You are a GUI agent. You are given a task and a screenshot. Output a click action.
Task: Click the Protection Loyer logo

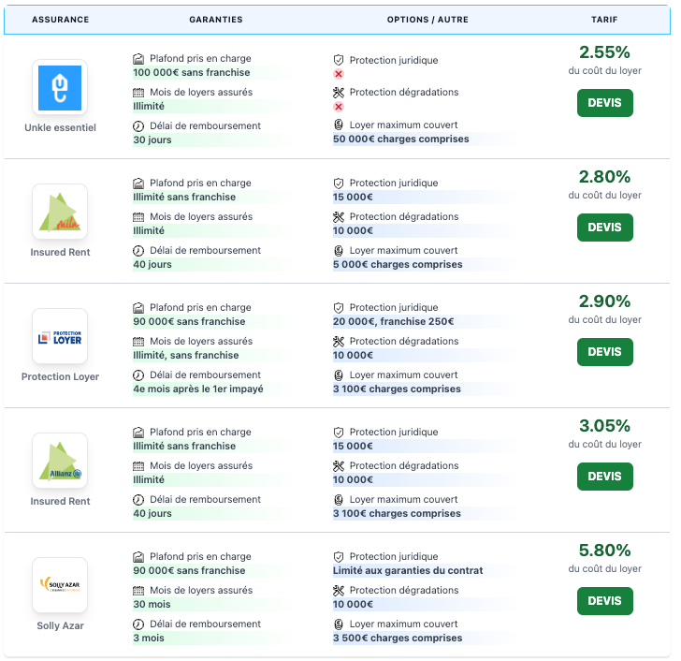60,337
